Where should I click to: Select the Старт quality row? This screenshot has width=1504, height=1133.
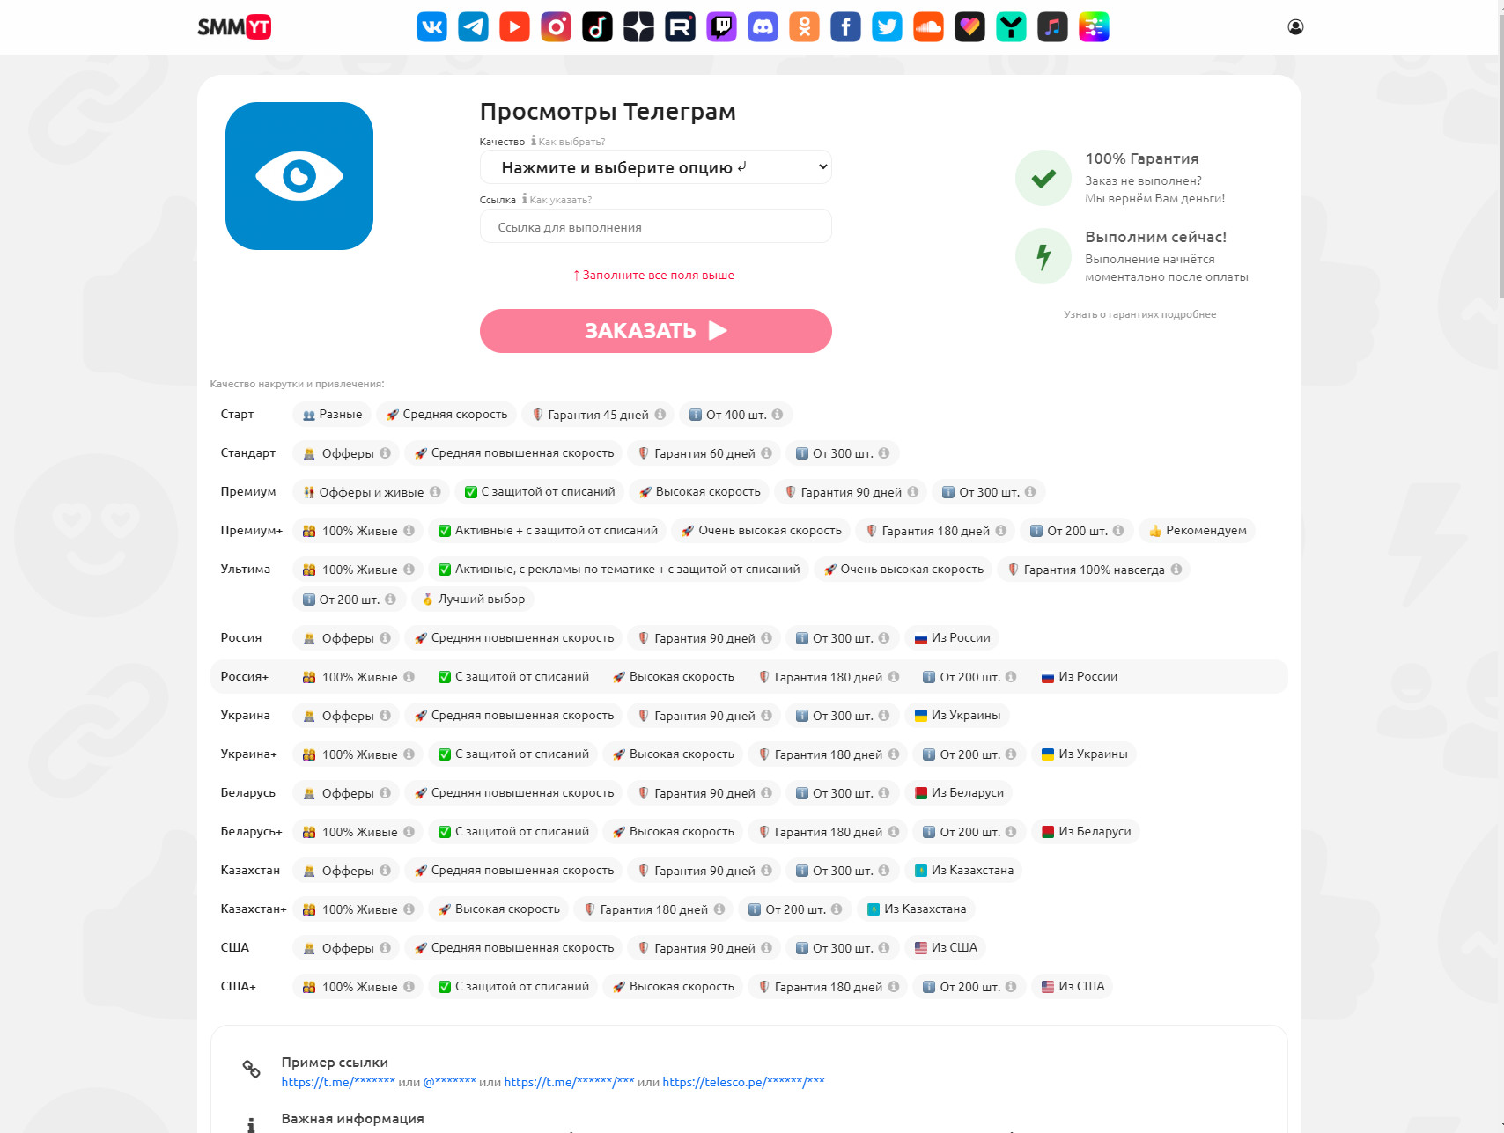[x=748, y=415]
